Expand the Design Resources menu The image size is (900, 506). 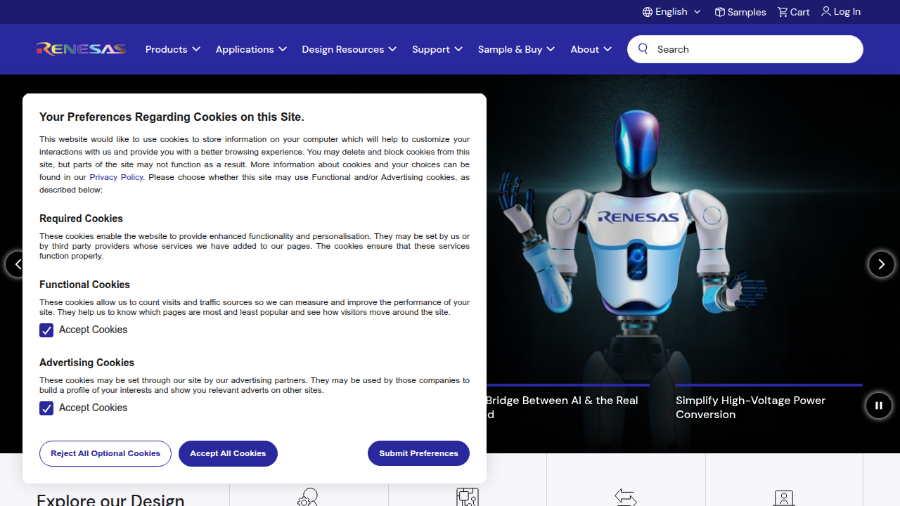[349, 49]
